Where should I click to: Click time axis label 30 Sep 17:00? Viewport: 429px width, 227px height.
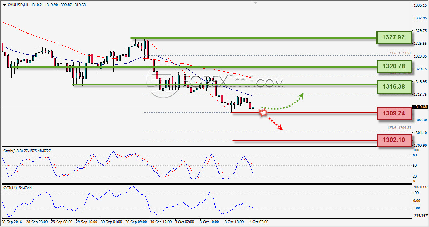point(161,222)
